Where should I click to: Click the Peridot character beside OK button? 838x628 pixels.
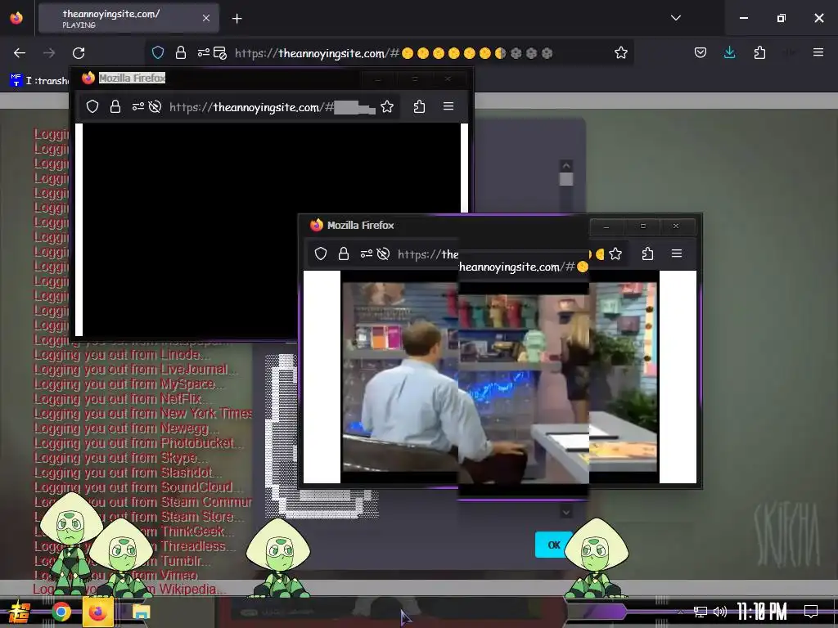coord(596,558)
